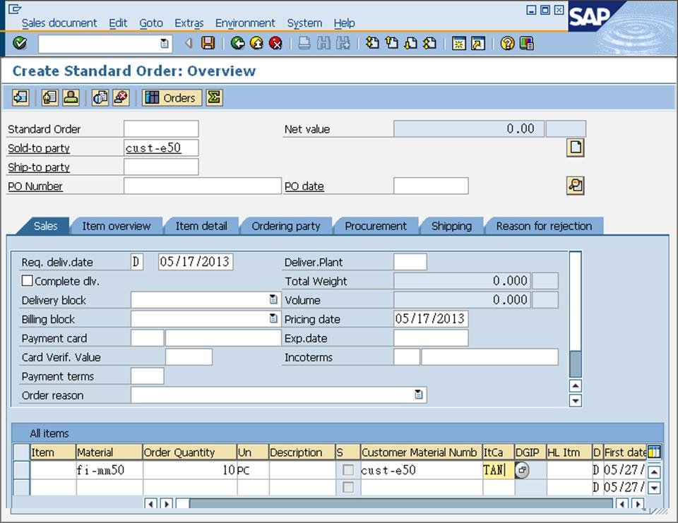The height and width of the screenshot is (523, 678).
Task: Open the Order reason dropdown
Action: pos(419,395)
